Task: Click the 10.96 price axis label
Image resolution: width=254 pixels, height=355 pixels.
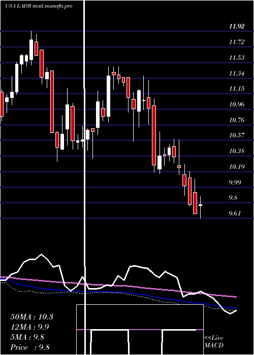Action: pyautogui.click(x=237, y=104)
